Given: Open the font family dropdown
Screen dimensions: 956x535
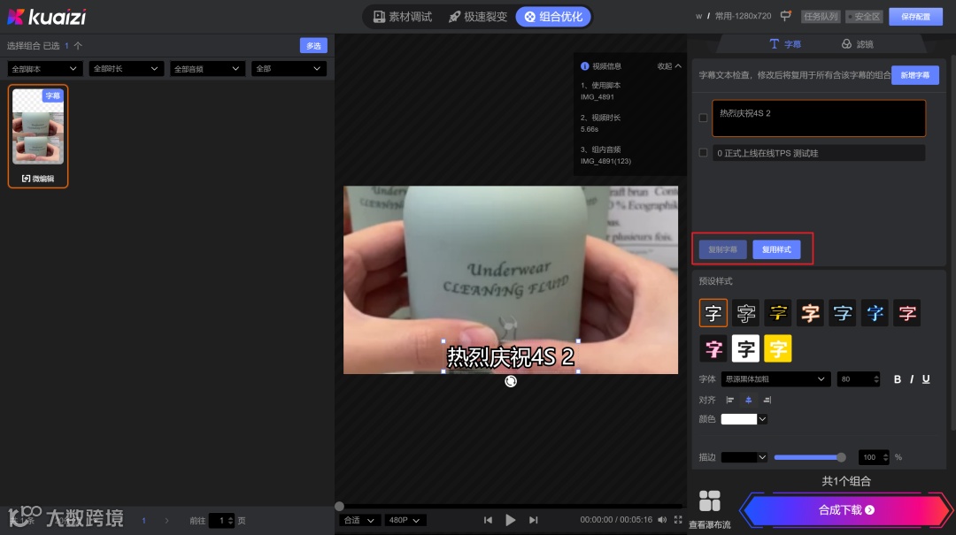Looking at the screenshot, I should (775, 379).
